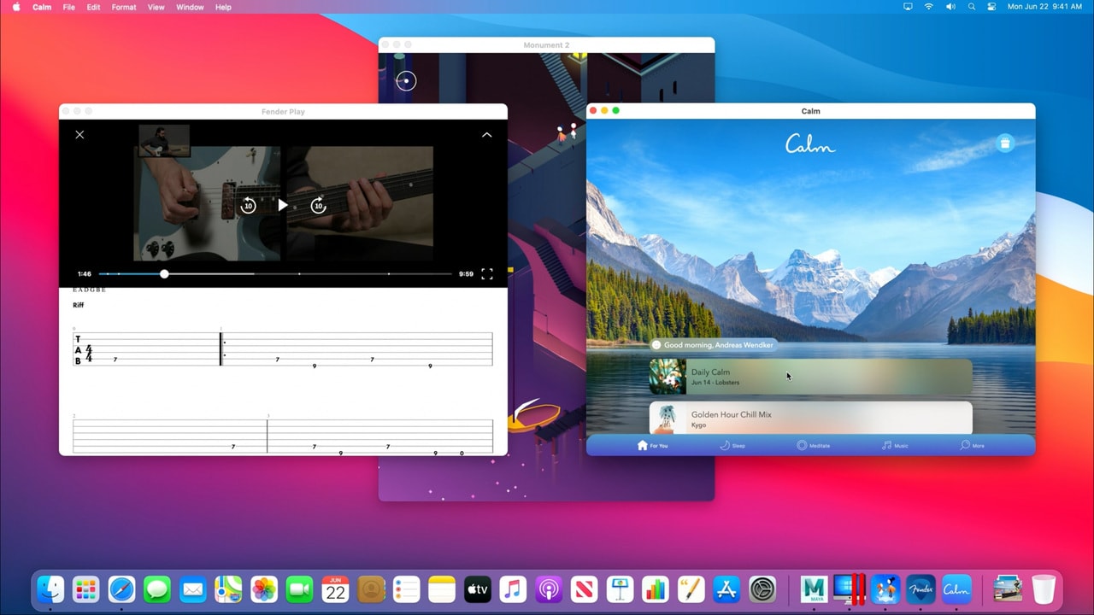This screenshot has width=1094, height=615.
Task: Switch to the Sleep section in Calm
Action: click(x=732, y=445)
